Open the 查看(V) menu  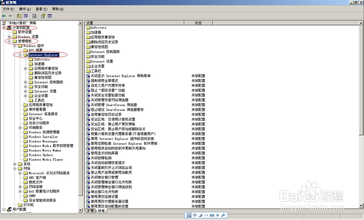[x=41, y=9]
